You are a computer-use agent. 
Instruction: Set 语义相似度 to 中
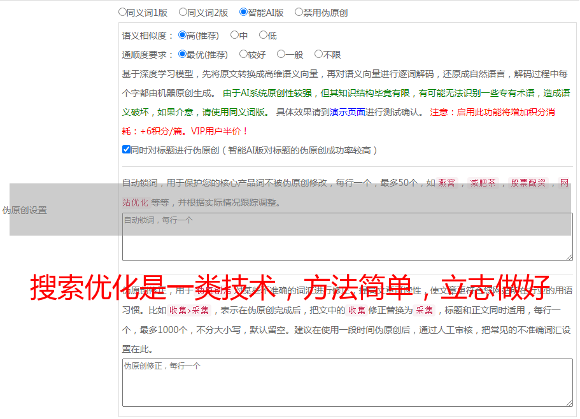pos(234,36)
